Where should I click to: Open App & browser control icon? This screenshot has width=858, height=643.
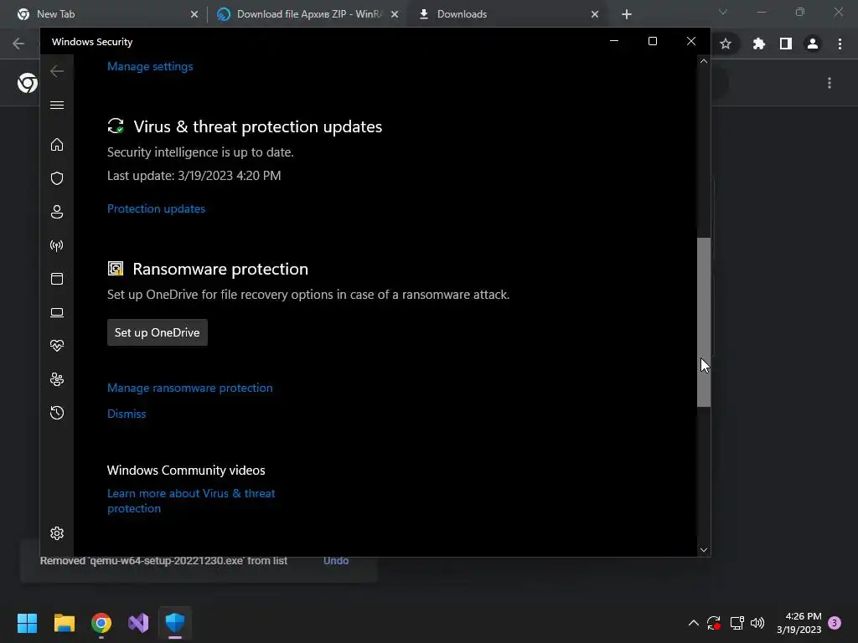[57, 279]
